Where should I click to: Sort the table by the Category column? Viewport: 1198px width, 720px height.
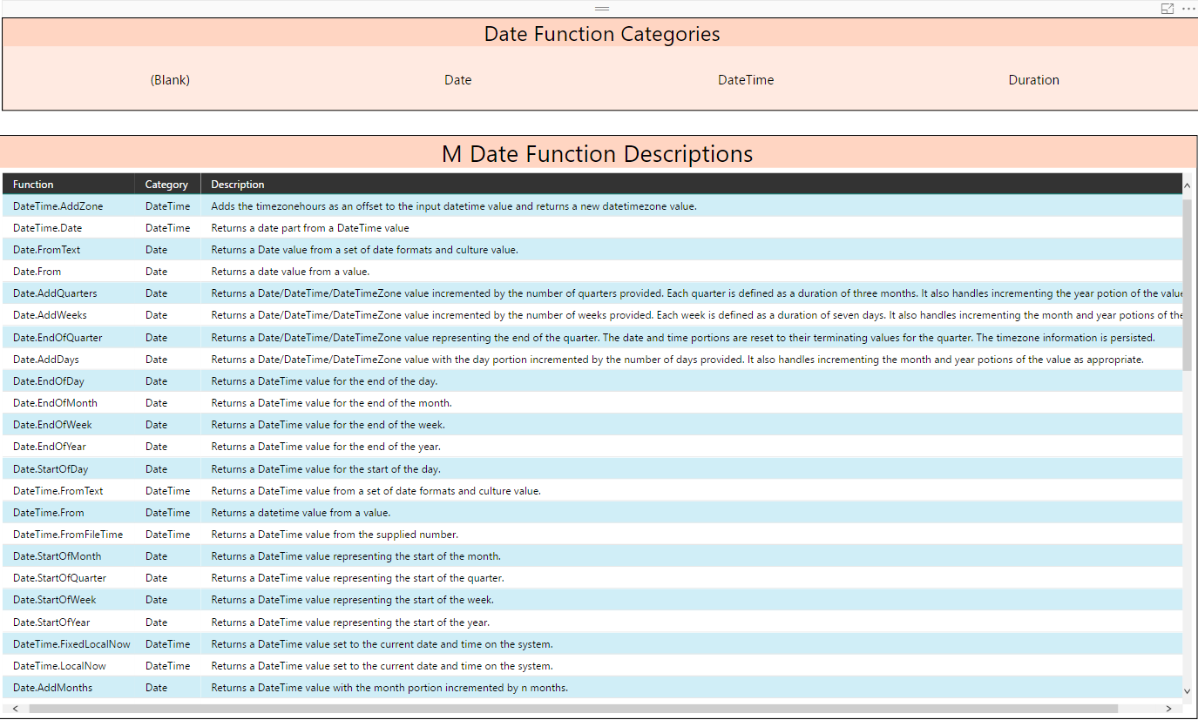(166, 184)
